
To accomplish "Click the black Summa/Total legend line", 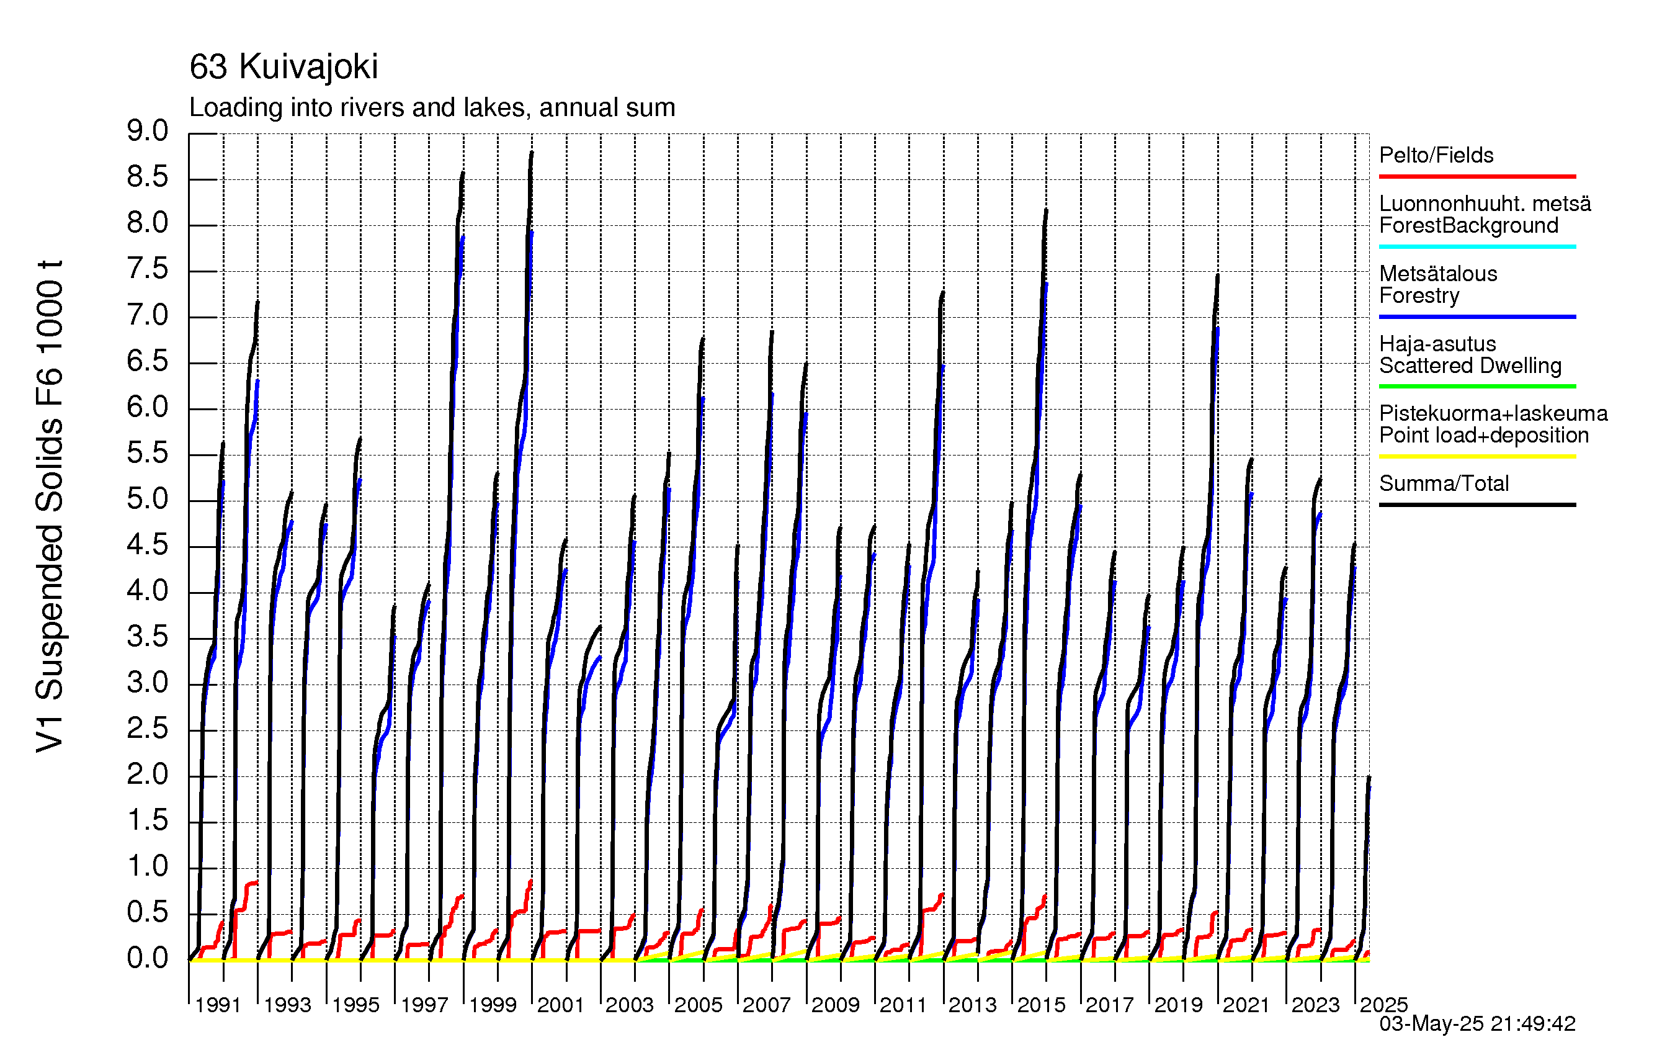I will click(x=1476, y=505).
